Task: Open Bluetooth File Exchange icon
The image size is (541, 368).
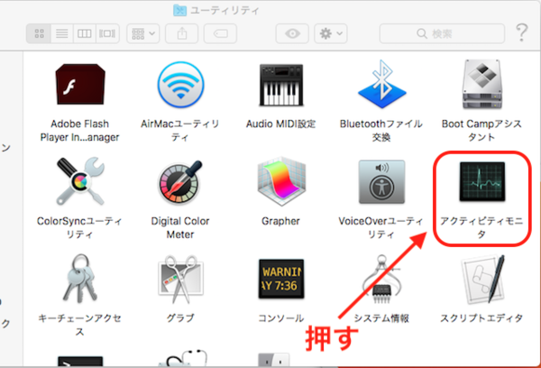Action: click(x=381, y=84)
